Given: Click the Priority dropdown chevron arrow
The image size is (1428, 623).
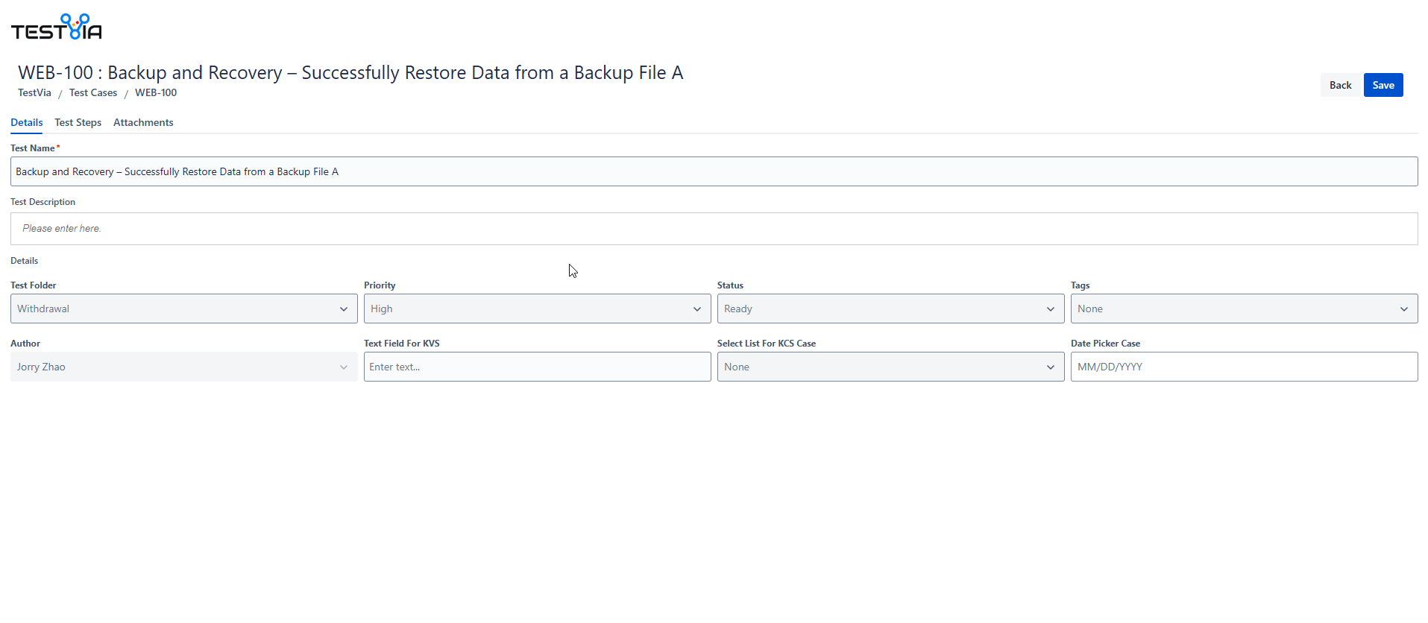Looking at the screenshot, I should (697, 309).
